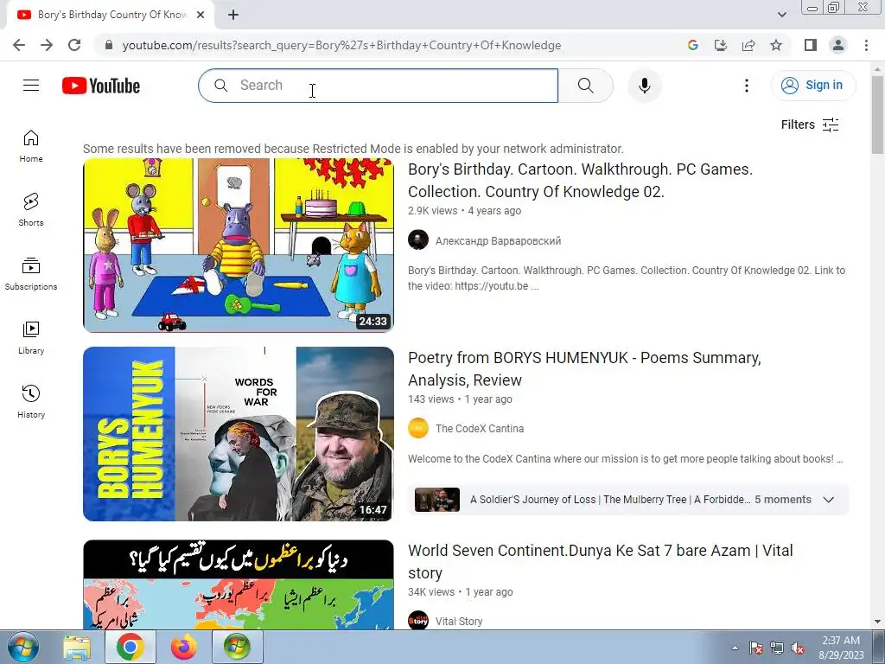This screenshot has width=885, height=664.
Task: Open the tab search dropdown arrow
Action: click(x=781, y=15)
